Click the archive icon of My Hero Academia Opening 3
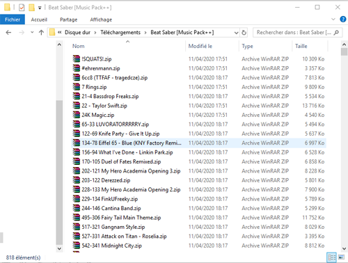The height and width of the screenshot is (263, 348). [77, 170]
